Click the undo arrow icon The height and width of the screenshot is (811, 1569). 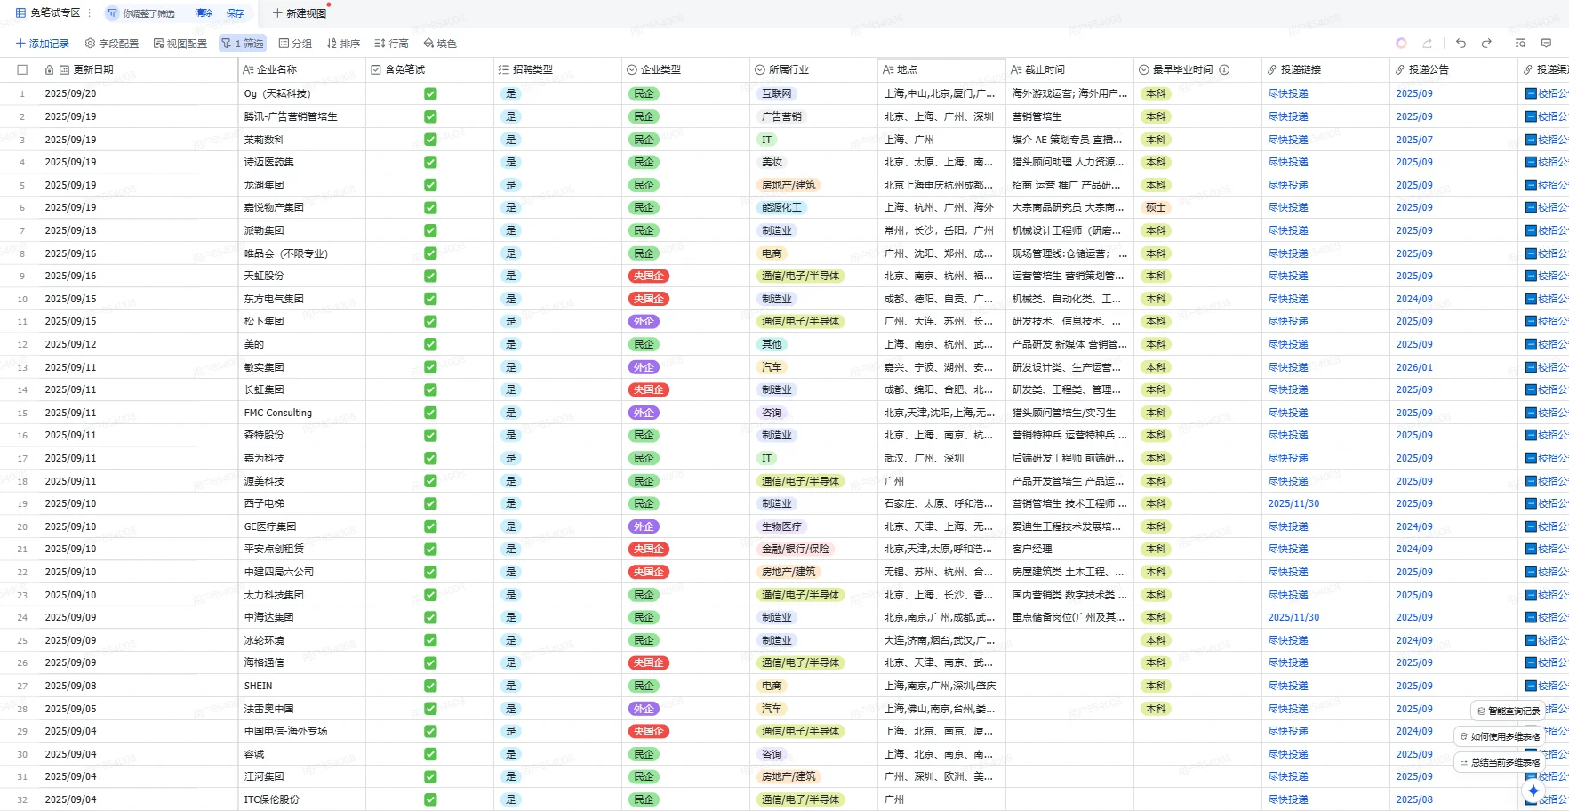pos(1461,43)
